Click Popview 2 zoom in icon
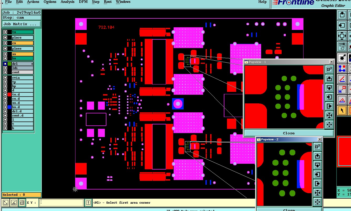Image resolution: width=351 pixels, height=211 pixels. click(x=317, y=193)
